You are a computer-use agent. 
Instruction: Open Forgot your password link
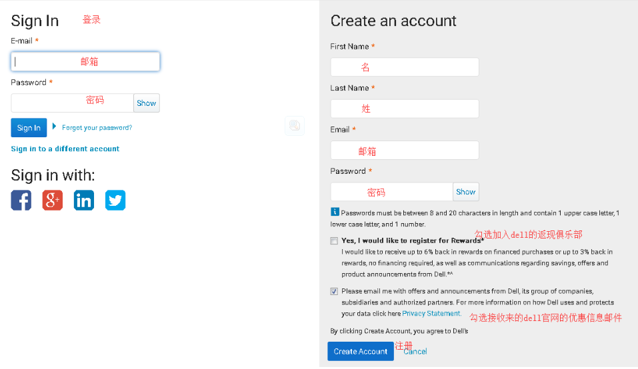97,128
